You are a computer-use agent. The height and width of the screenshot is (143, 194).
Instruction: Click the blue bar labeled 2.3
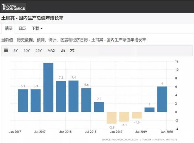[99, 107]
